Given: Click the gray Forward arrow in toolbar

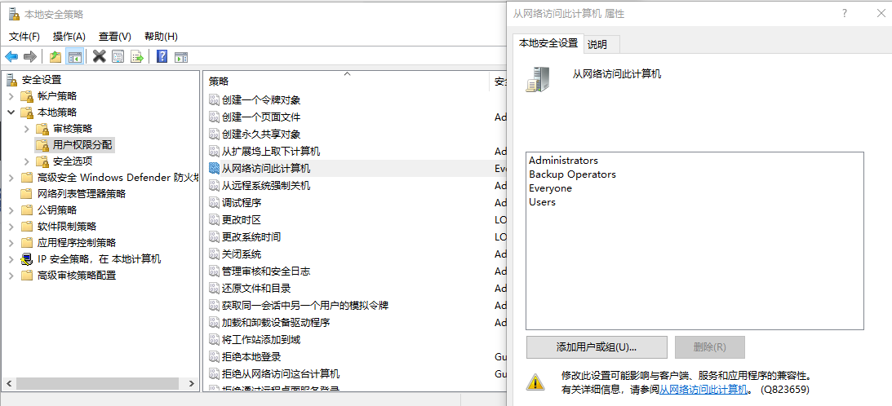Looking at the screenshot, I should click(x=30, y=56).
